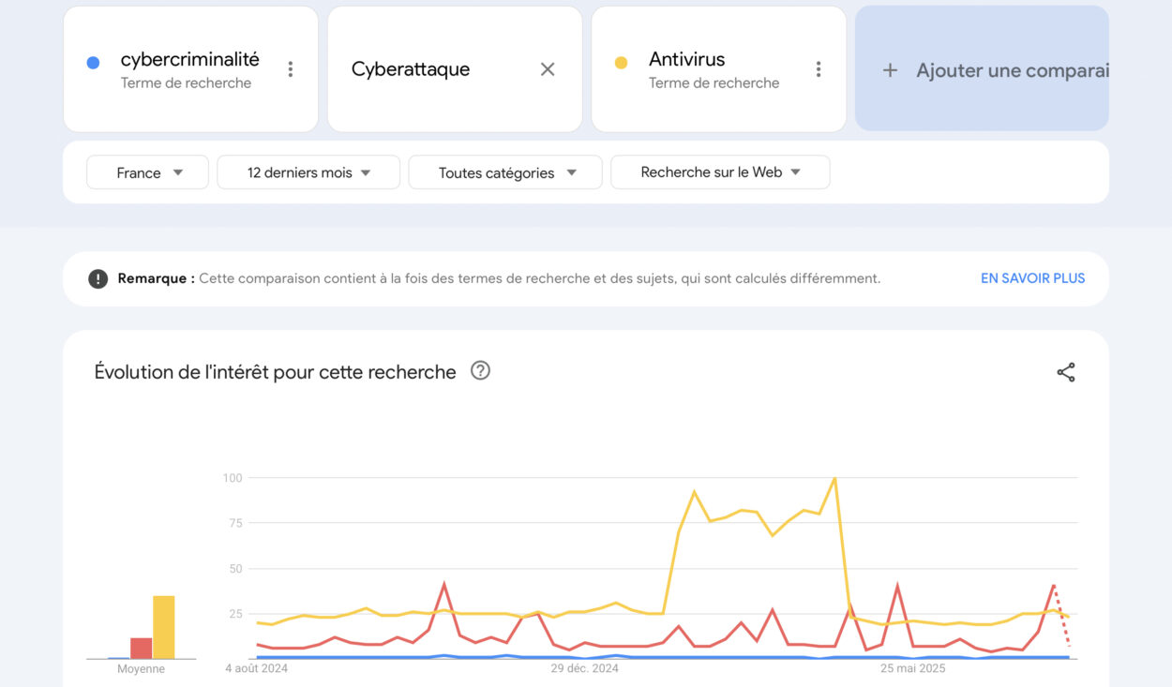Click the yellow Antivirus average bar

[x=164, y=627]
